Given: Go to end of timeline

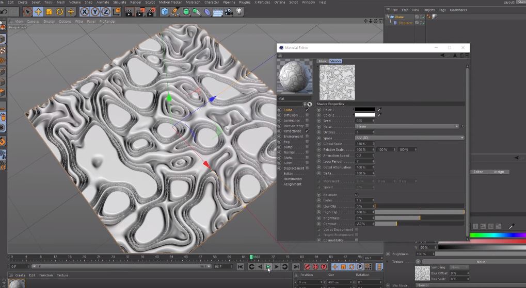Looking at the screenshot, I should pos(296,266).
